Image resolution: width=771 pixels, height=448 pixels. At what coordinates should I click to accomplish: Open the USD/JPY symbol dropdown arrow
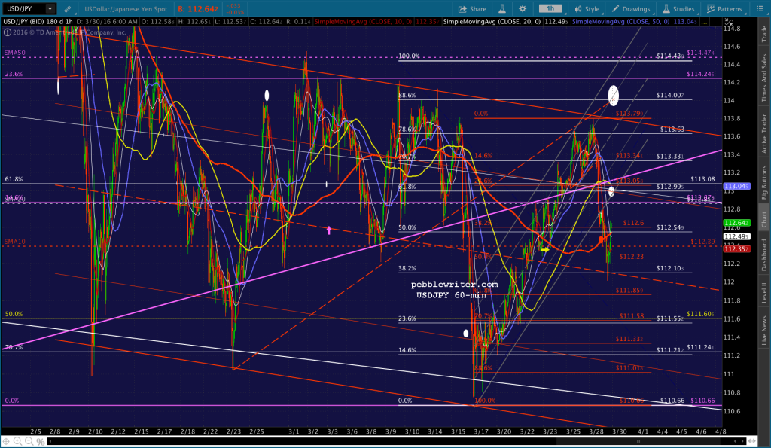50,8
